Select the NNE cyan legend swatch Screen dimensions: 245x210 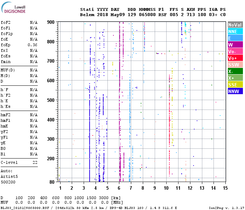pyautogui.click(x=235, y=31)
